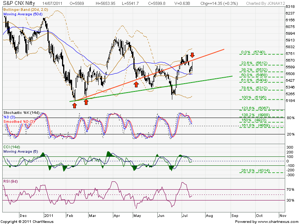Screen dimensions: 299x224
Task: Click the Oct month label
Action: [259, 216]
